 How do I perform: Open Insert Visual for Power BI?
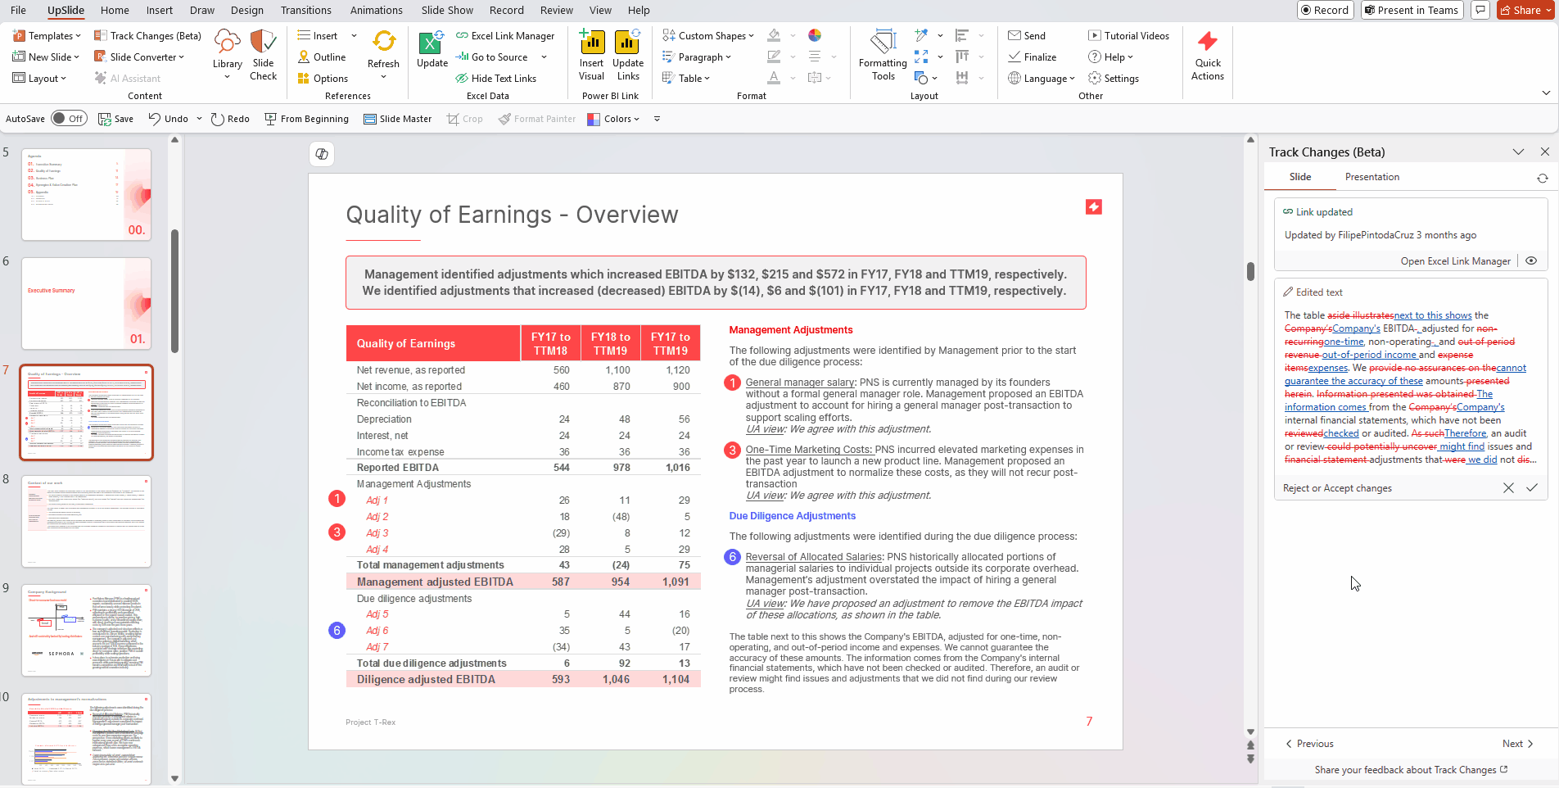(x=591, y=55)
